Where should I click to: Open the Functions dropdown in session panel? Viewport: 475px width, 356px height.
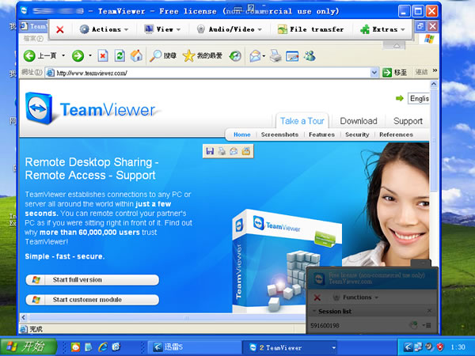point(356,297)
